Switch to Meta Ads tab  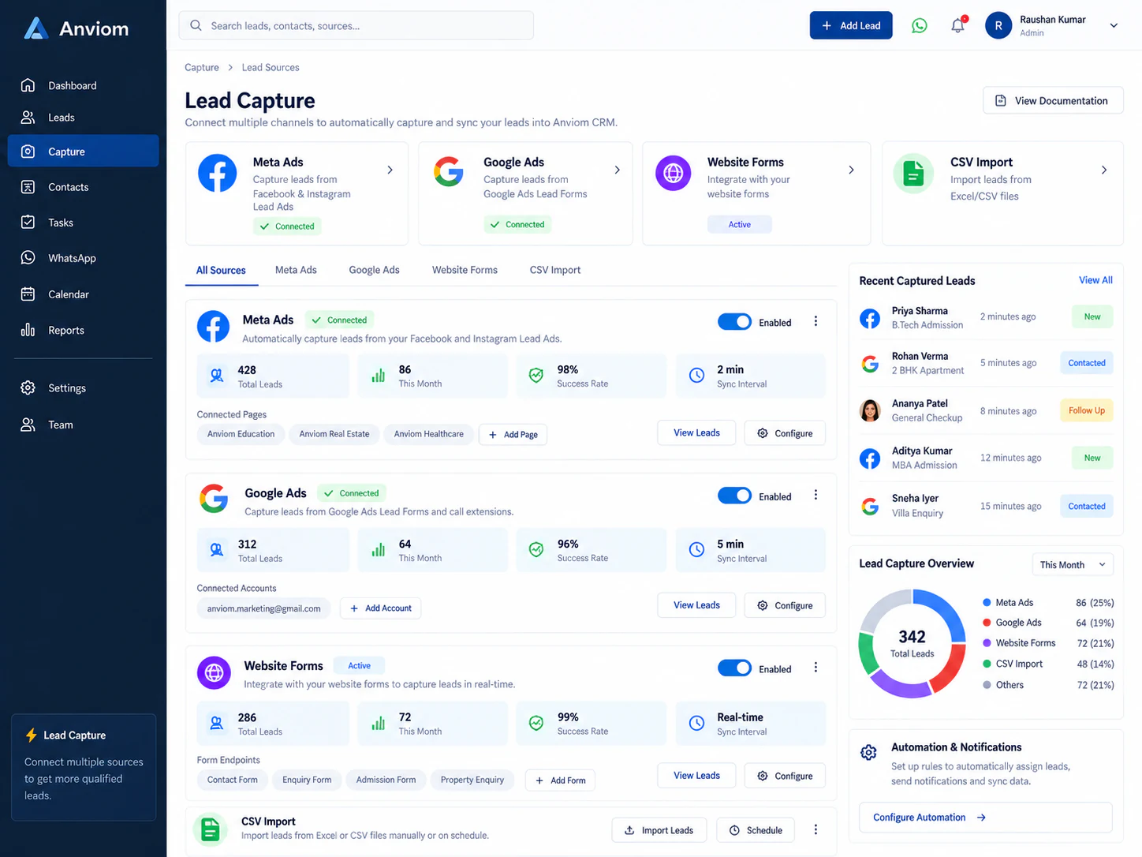pyautogui.click(x=296, y=270)
